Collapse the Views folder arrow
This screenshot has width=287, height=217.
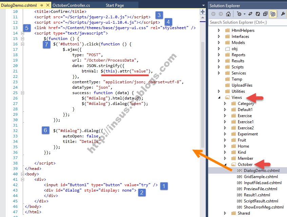coord(219,97)
